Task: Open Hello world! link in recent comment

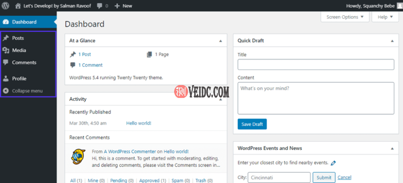Action: pyautogui.click(x=176, y=152)
